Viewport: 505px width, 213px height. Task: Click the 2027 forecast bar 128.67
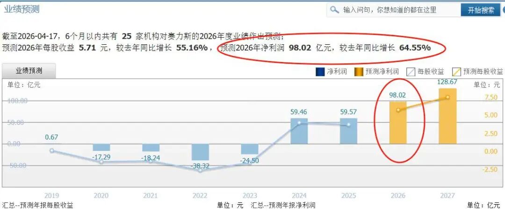(447, 117)
